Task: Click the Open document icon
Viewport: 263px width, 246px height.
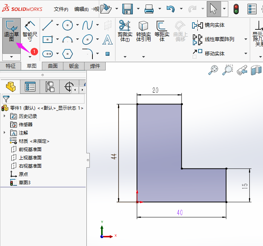Action: coord(106,9)
